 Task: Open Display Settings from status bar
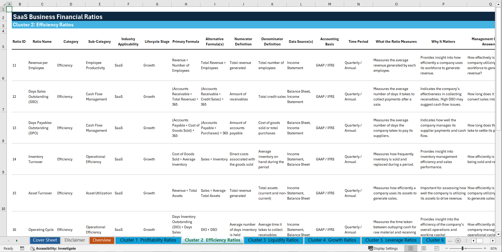(x=383, y=248)
